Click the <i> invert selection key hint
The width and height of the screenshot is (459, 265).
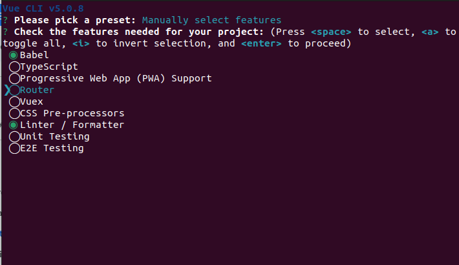(81, 43)
